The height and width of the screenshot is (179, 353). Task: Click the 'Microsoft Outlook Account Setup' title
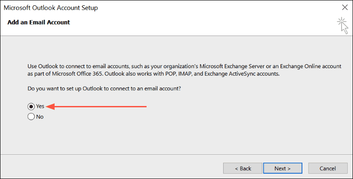pos(51,7)
